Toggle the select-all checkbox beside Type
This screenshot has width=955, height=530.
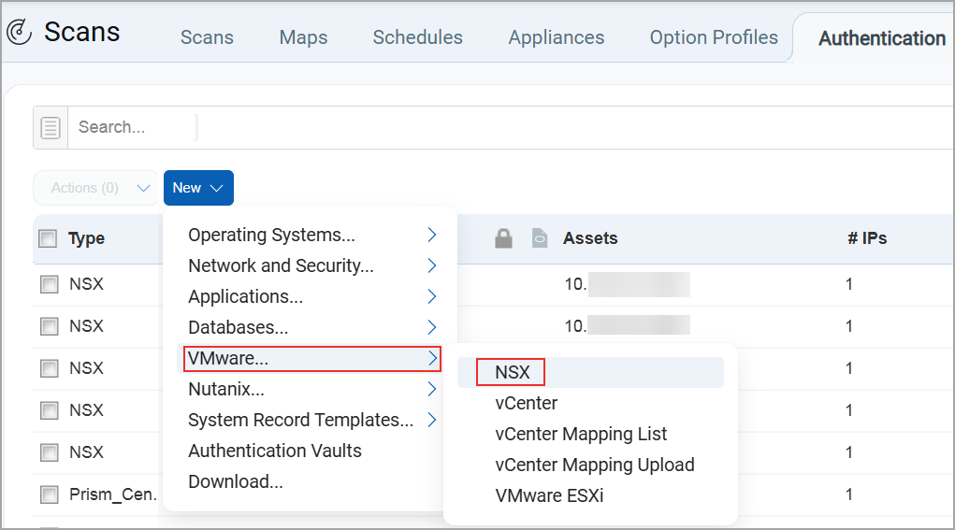pyautogui.click(x=48, y=238)
